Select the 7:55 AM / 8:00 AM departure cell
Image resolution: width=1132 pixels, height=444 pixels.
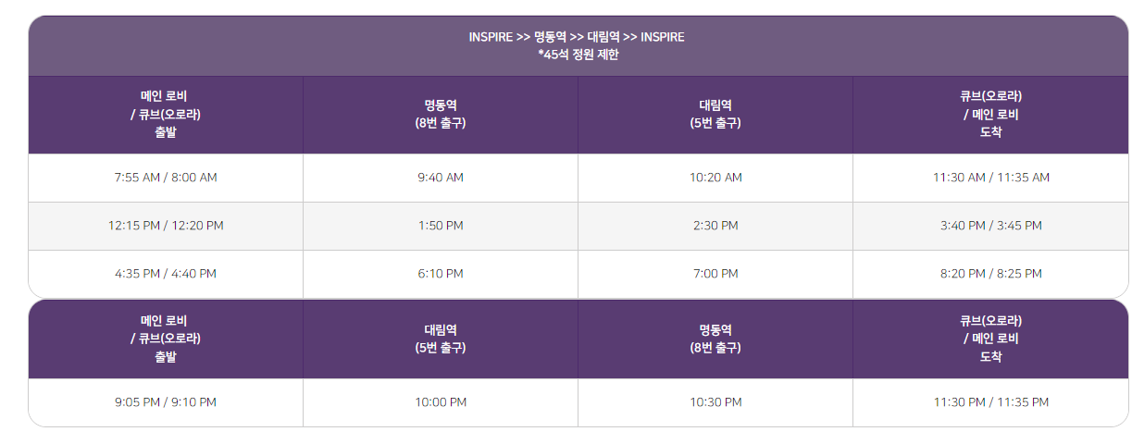tap(166, 178)
